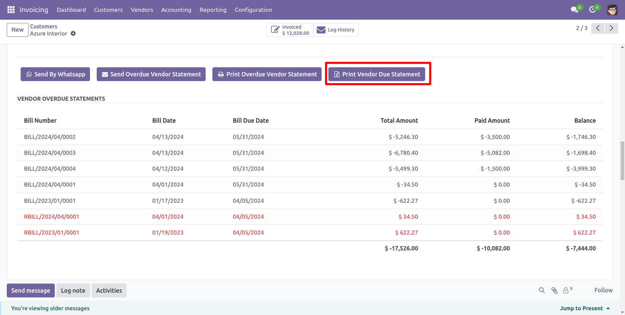Select row RBILL/2024/04/0001
This screenshot has height=315, width=625.
click(x=310, y=217)
